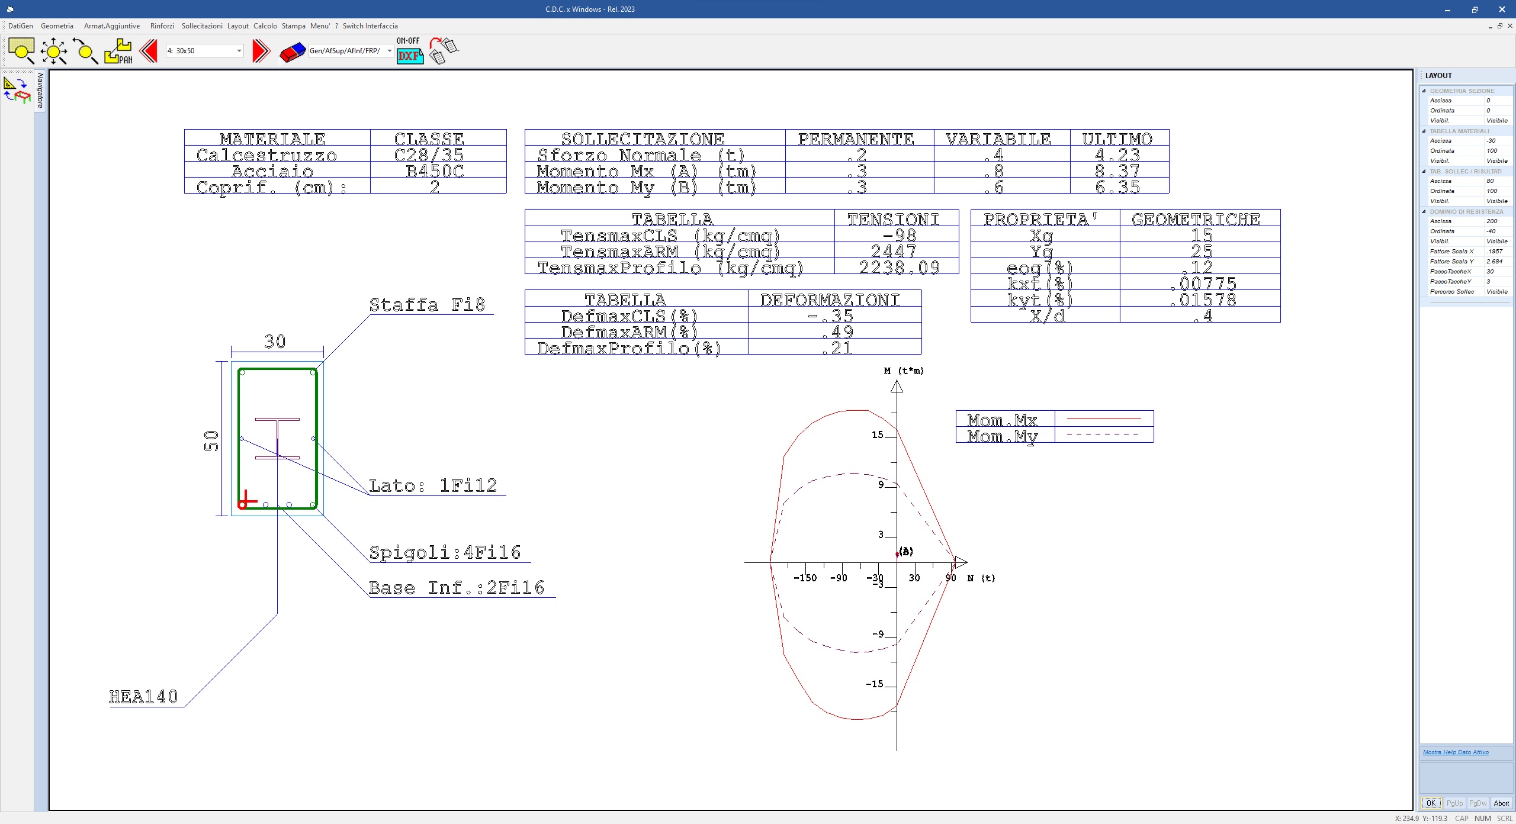Click the Lato: 1Fi12 label
The image size is (1516, 824).
tap(433, 486)
